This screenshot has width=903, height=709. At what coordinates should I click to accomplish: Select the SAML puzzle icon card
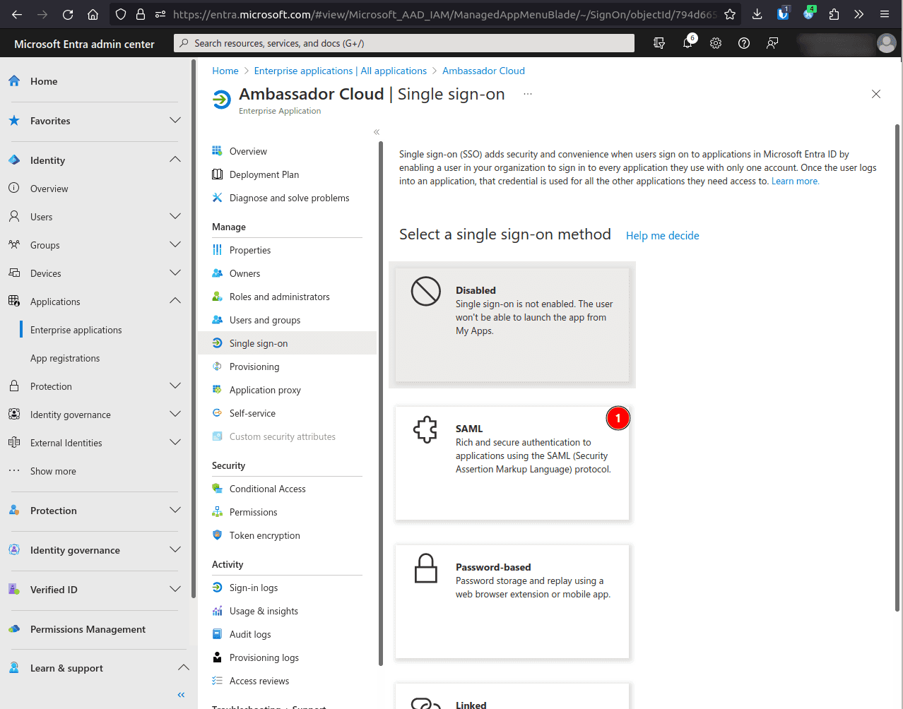512,463
